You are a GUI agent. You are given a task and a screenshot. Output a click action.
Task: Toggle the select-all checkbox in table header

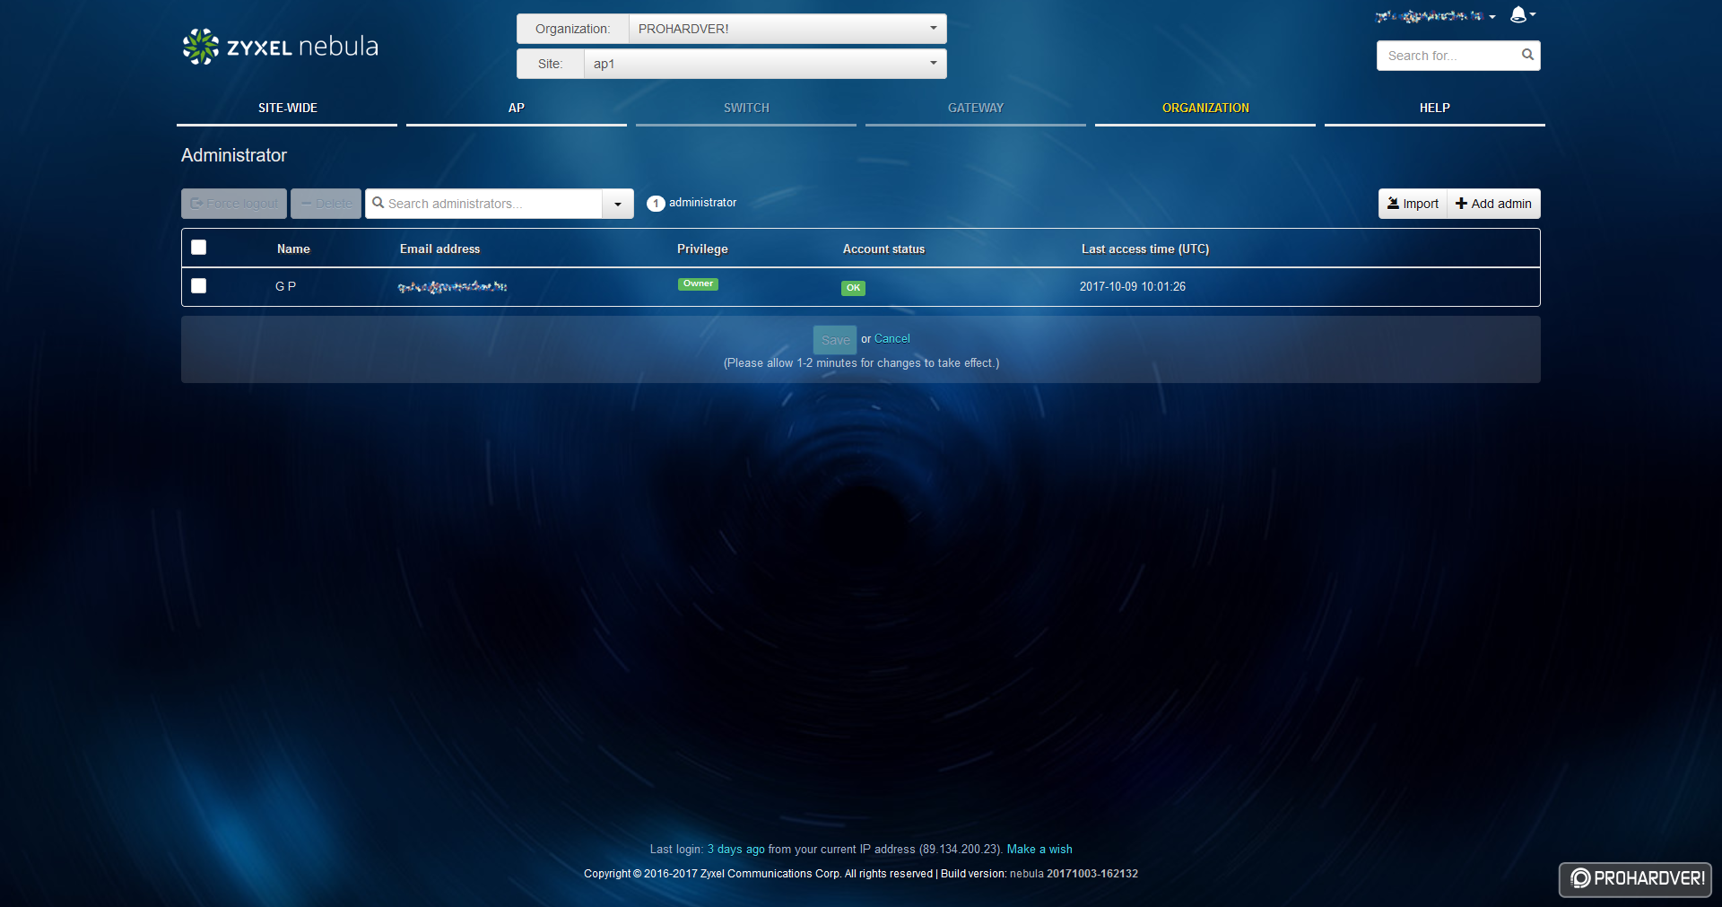tap(199, 248)
